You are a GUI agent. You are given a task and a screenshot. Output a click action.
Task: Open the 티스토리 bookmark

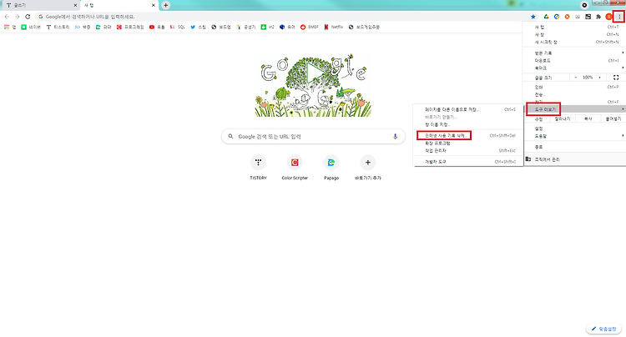point(58,28)
